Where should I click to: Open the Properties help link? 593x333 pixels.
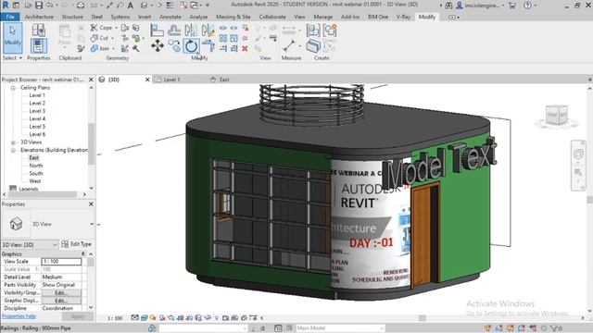pos(19,316)
